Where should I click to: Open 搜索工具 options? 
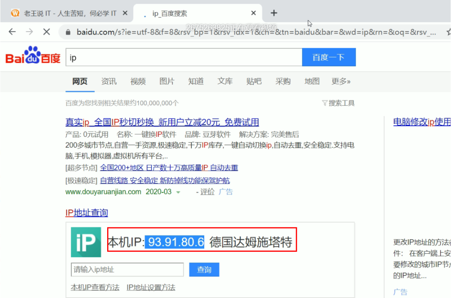click(x=342, y=103)
